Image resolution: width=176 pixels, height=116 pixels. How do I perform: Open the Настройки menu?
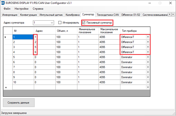point(21,9)
